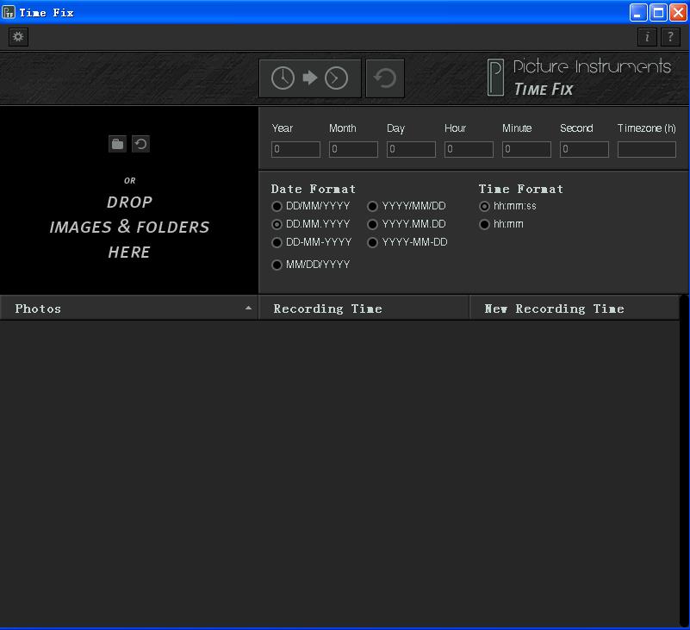Open folder icon to load images
Viewport: 690px width, 630px height.
click(117, 144)
